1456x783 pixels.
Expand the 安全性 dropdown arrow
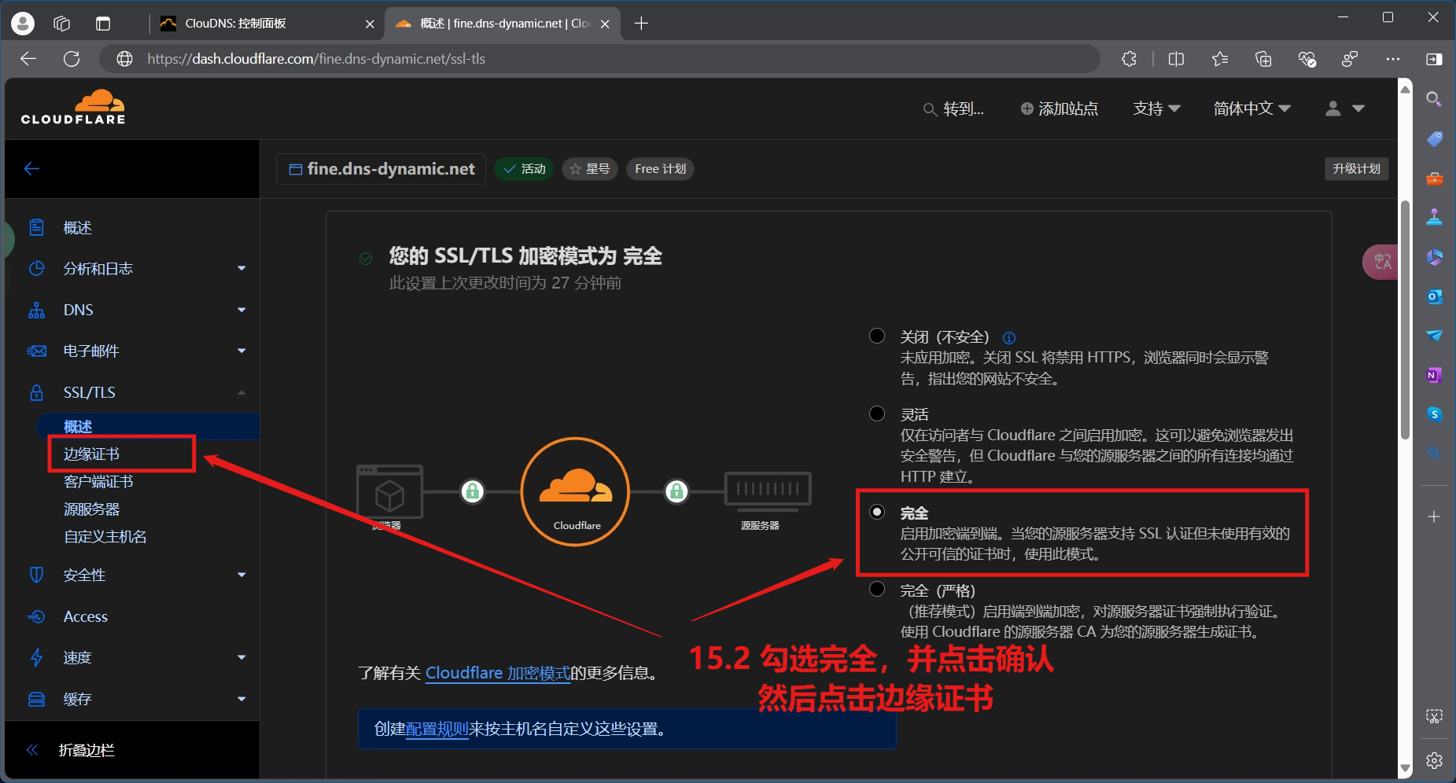pyautogui.click(x=241, y=575)
